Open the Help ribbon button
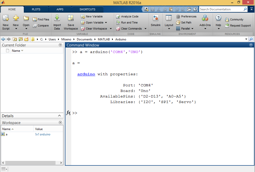255x172 pixels. [x=218, y=22]
